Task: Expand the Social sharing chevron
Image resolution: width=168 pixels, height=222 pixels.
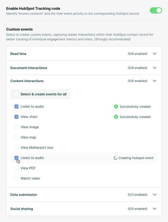Action: click(x=155, y=209)
